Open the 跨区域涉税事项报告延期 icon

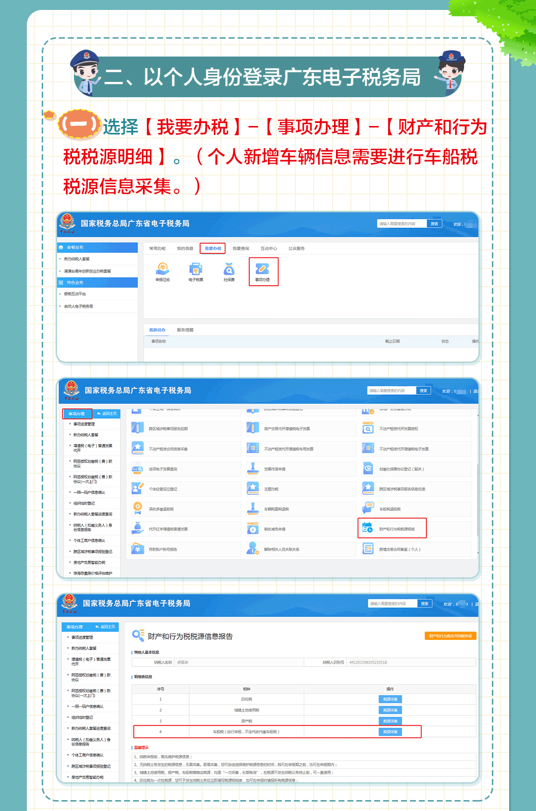pyautogui.click(x=137, y=429)
